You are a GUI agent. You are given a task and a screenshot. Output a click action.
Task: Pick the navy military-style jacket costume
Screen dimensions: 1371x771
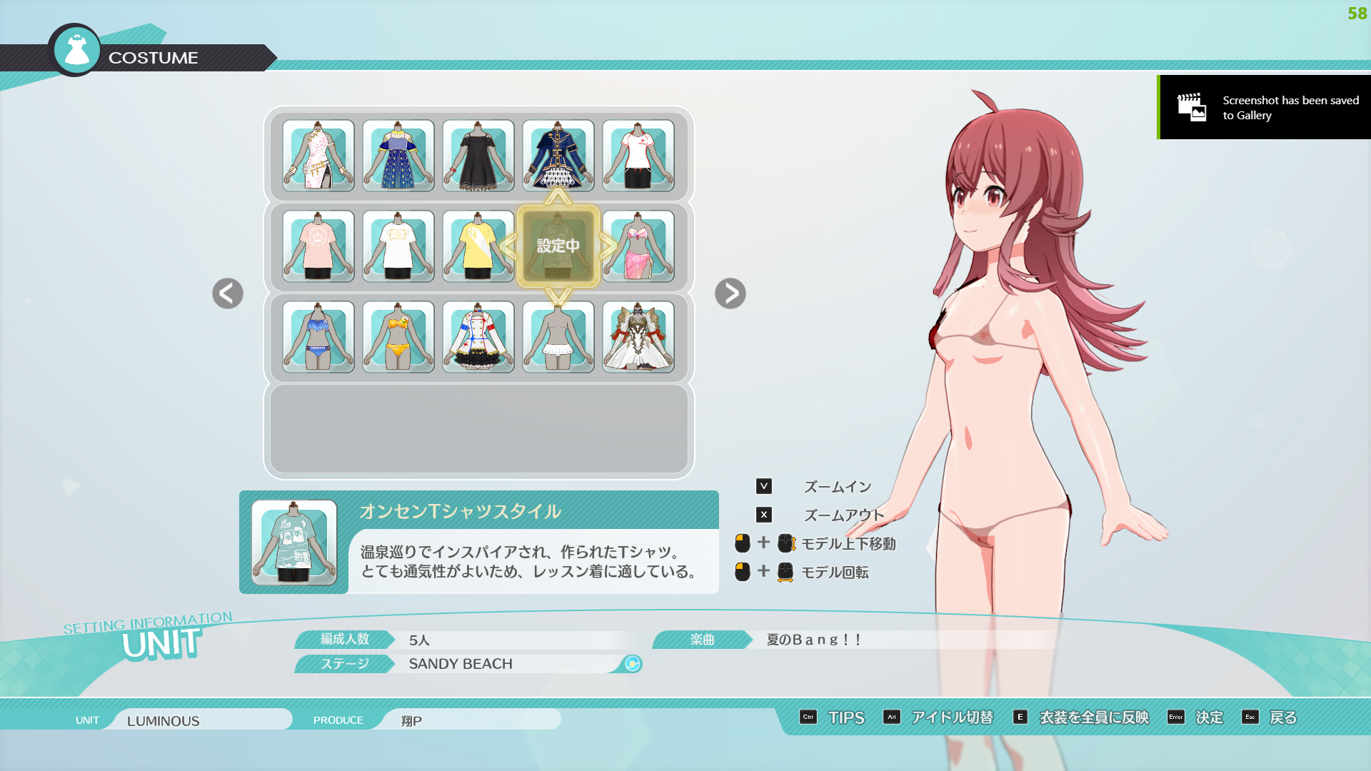coord(558,156)
